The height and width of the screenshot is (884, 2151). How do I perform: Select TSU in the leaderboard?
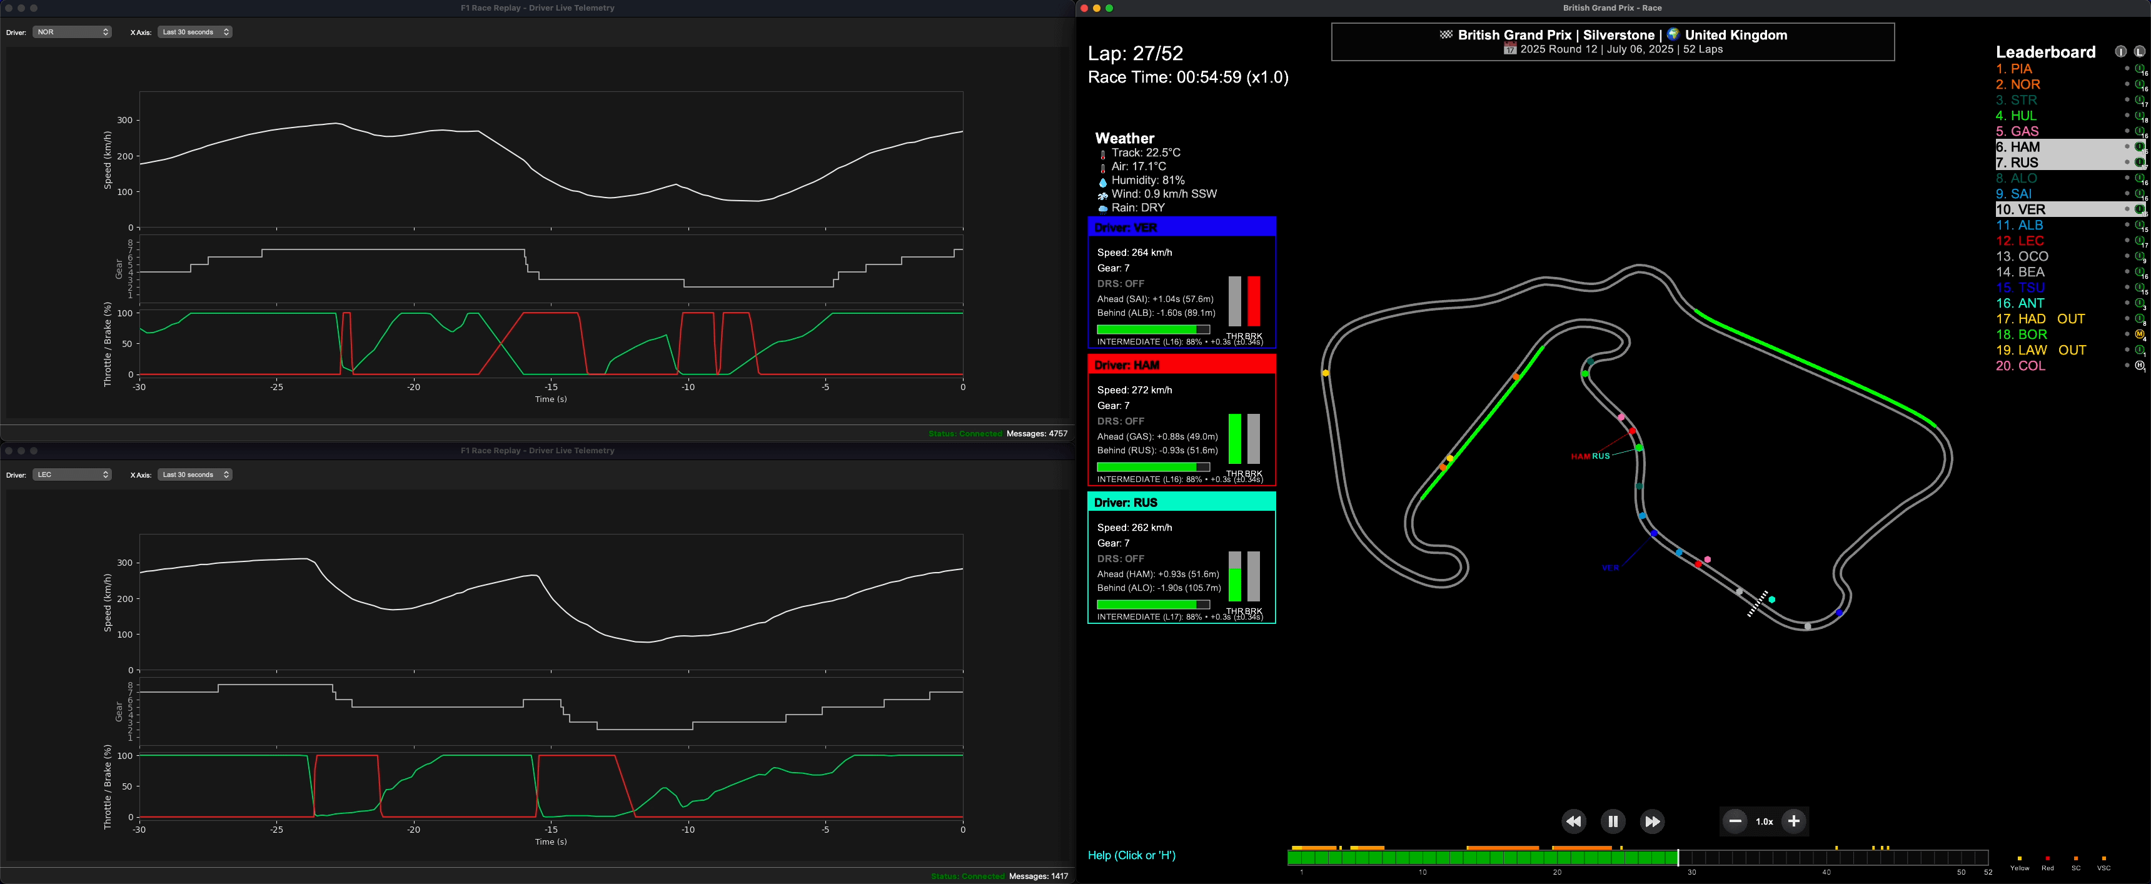tap(2020, 287)
